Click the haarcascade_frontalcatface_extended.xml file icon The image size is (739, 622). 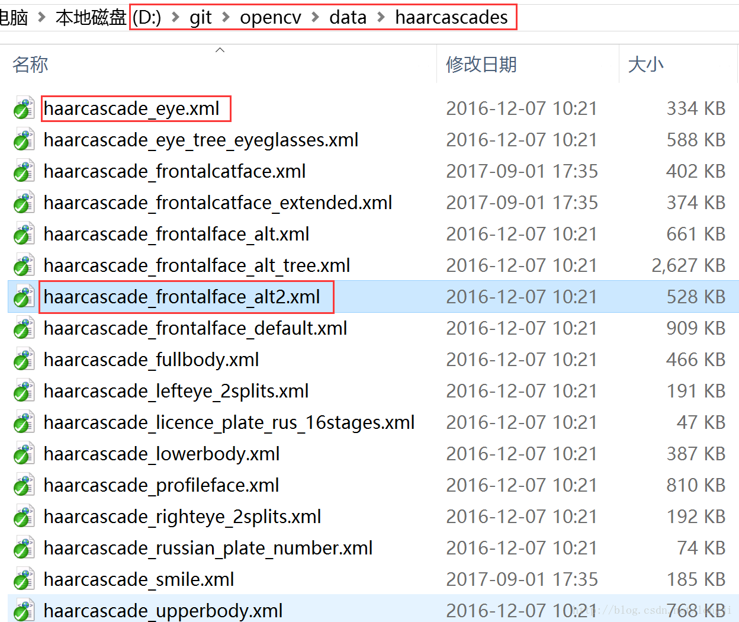point(23,203)
